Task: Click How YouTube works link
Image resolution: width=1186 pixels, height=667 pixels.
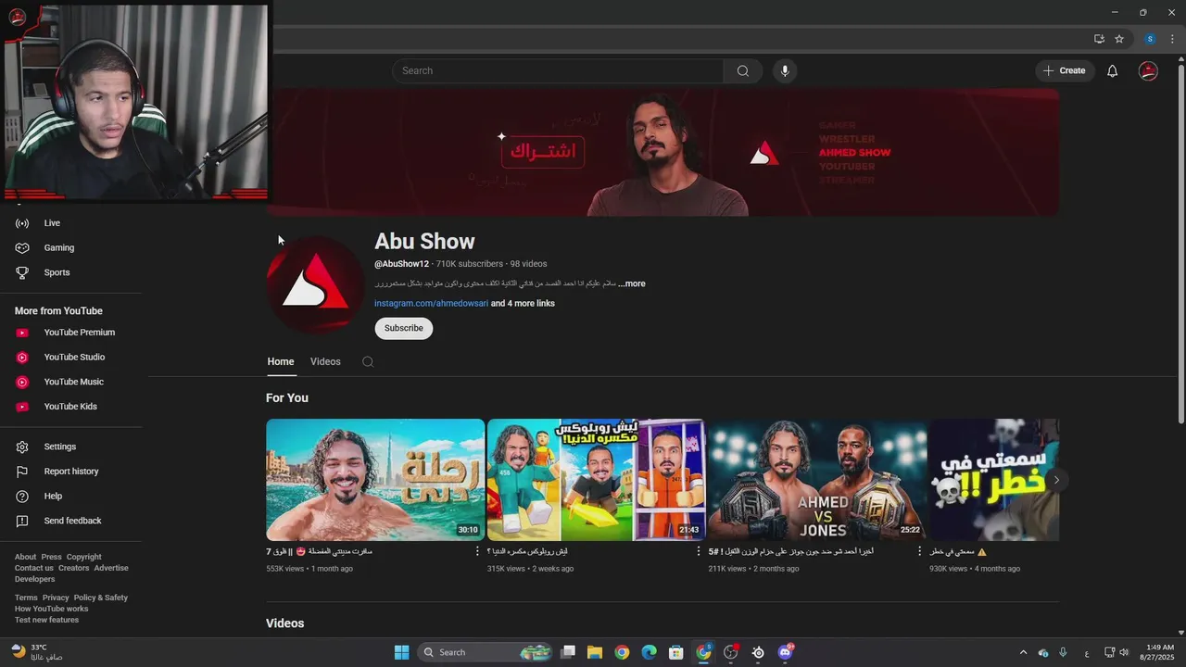Action: 51,609
